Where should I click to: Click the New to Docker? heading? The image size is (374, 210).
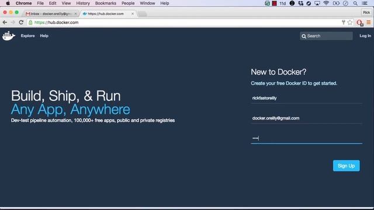[x=278, y=72]
